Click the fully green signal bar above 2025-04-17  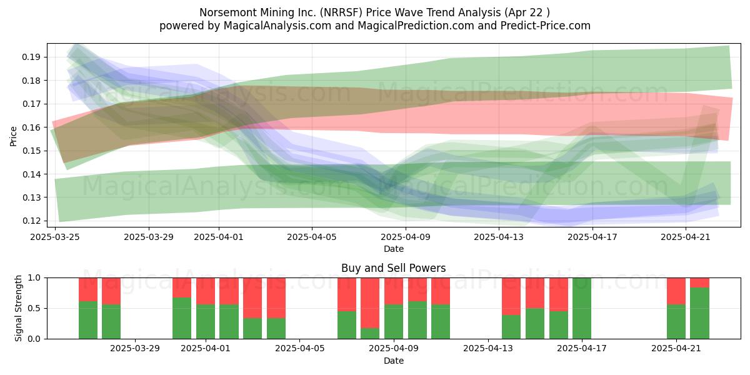click(582, 308)
